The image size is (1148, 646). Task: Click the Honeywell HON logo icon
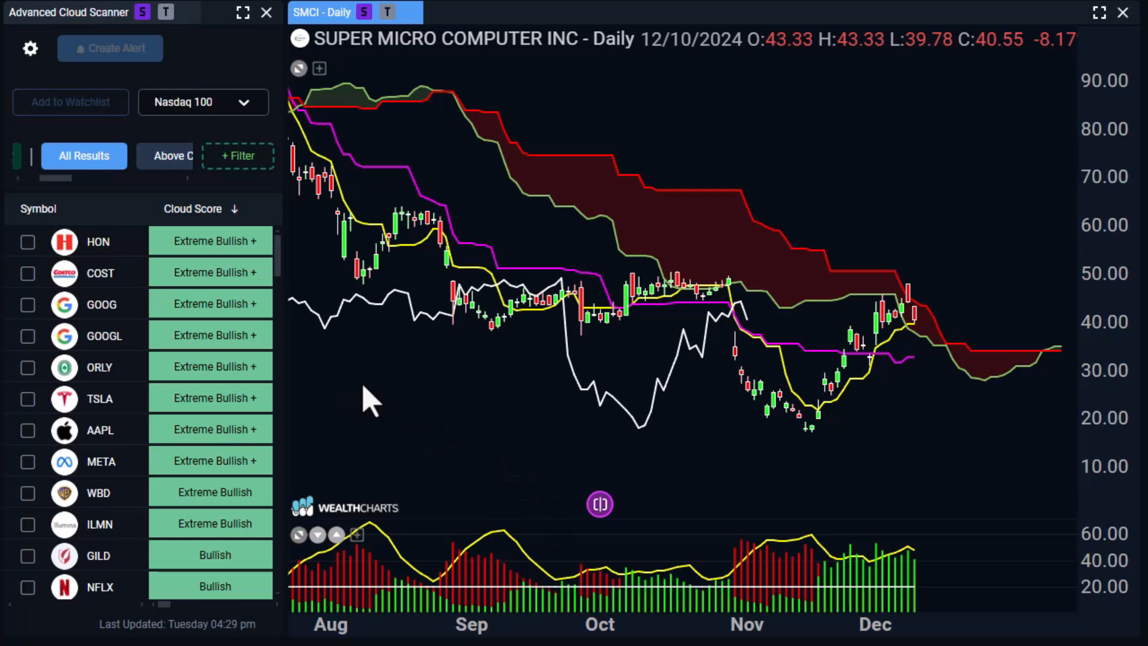point(65,242)
